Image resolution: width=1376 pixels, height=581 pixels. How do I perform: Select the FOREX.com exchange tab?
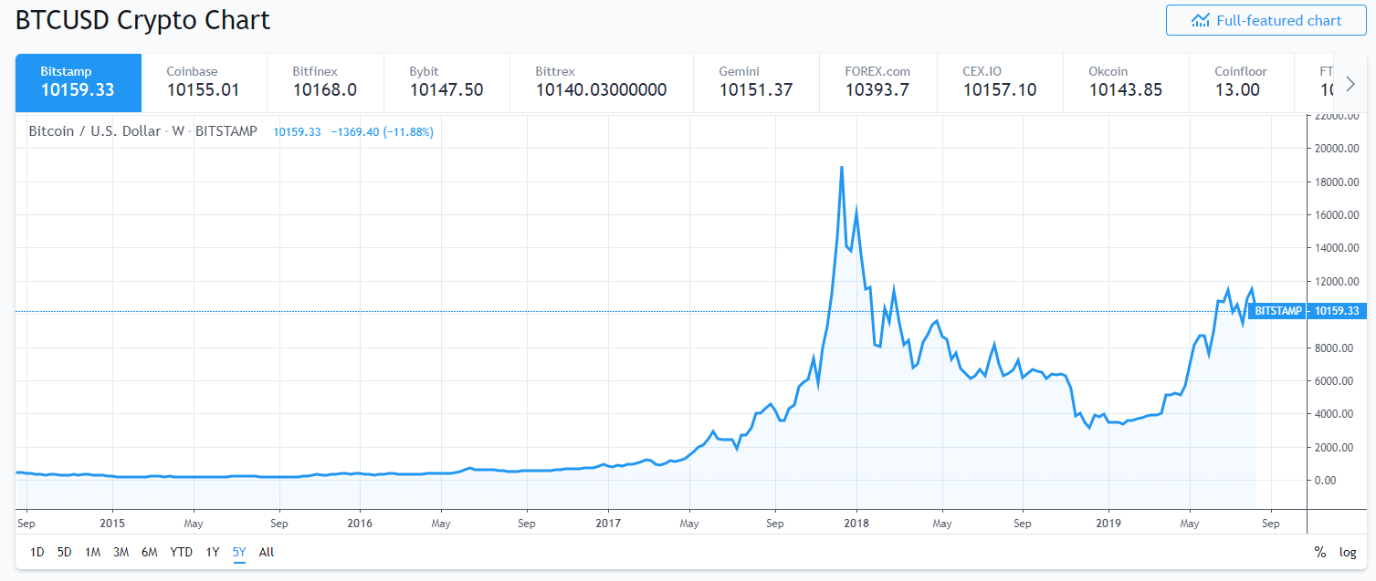pyautogui.click(x=878, y=82)
